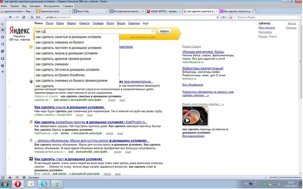Viewport: 303px width, 189px height.
Task: Open Opera Unite icon in the status bar
Action: pyautogui.click(x=17, y=177)
